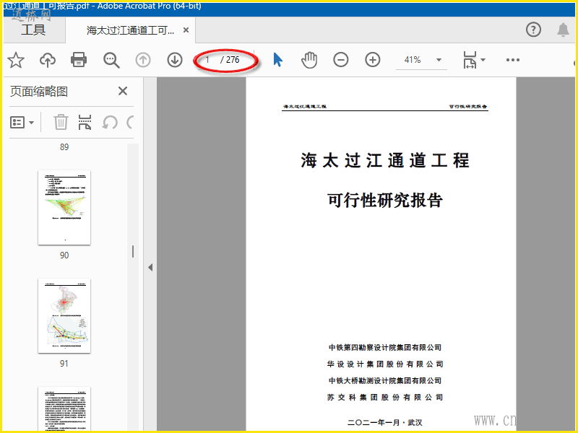The height and width of the screenshot is (433, 578).
Task: Print the document with printer icon
Action: [79, 60]
